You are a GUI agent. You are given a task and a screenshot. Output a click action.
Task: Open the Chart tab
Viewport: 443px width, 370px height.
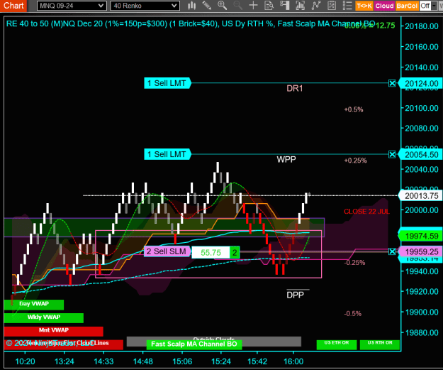[x=13, y=6]
